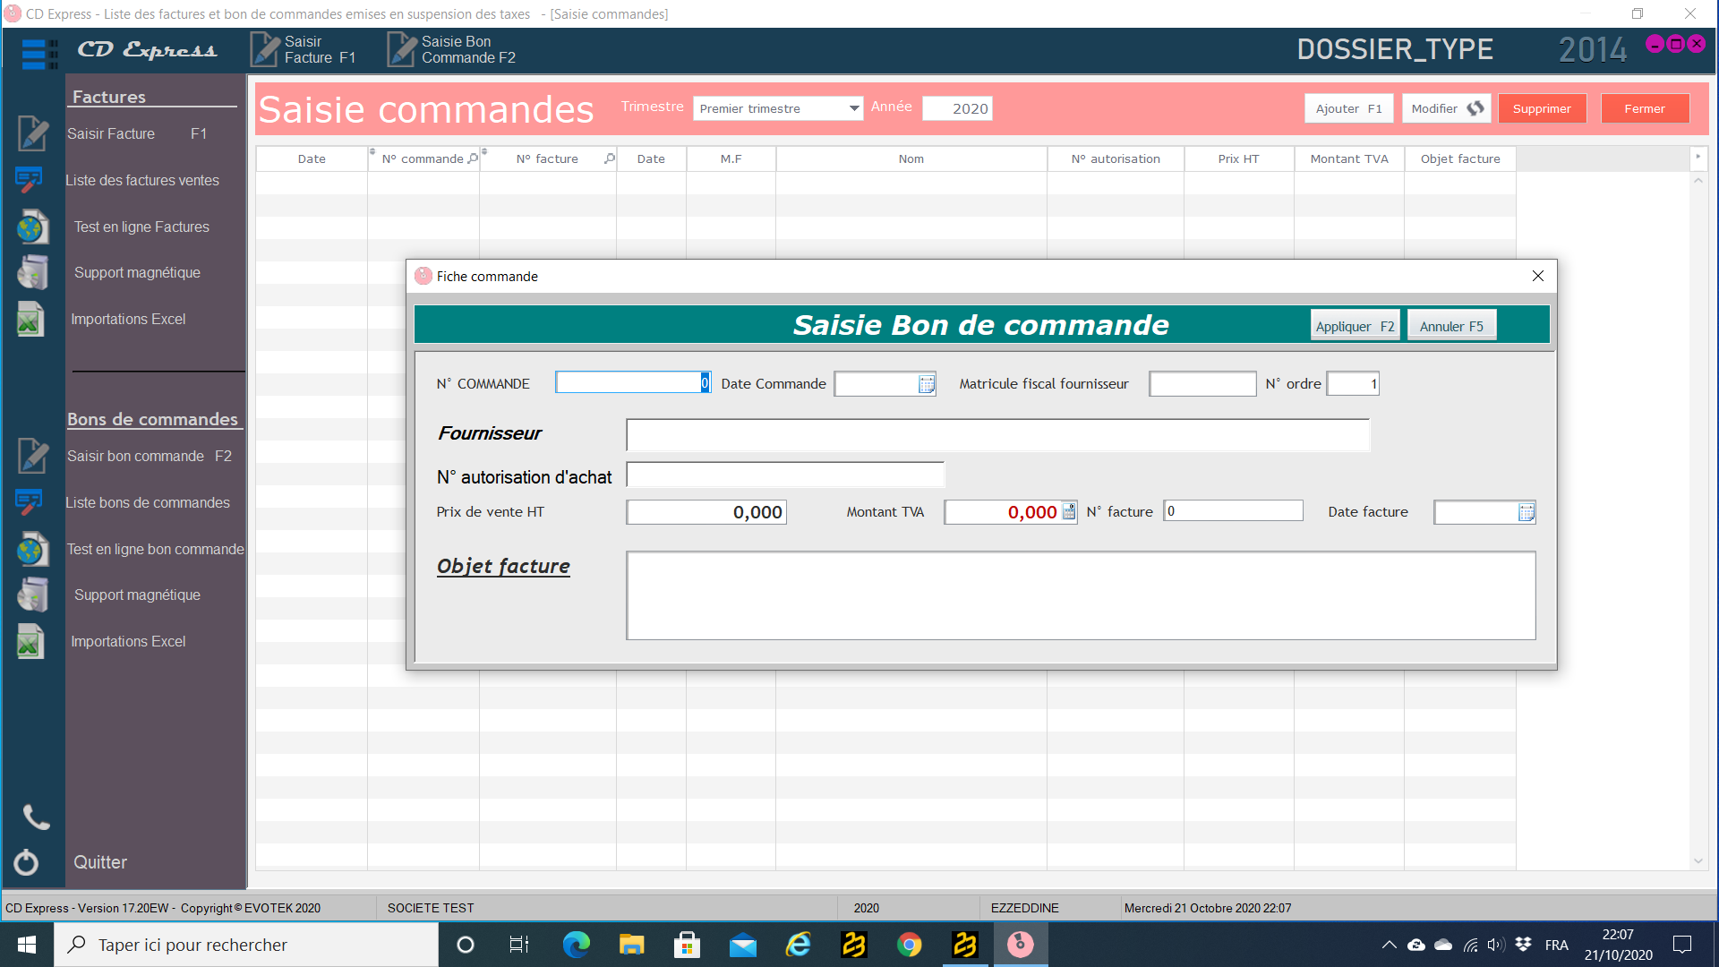1719x967 pixels.
Task: Click search icon in N° commande column header
Action: [x=473, y=158]
